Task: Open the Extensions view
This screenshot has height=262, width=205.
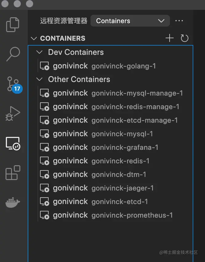Action: (x=13, y=173)
